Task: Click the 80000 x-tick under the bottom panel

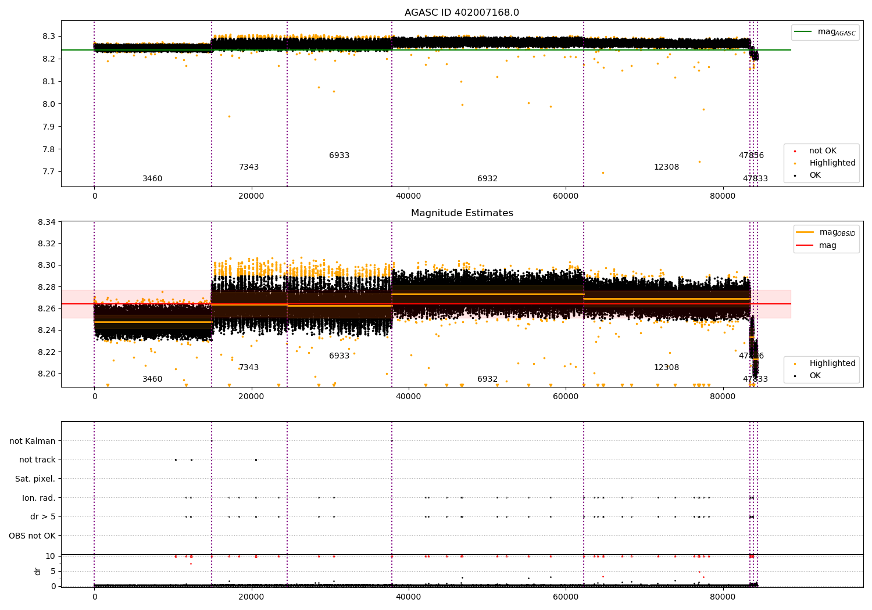Action: click(723, 597)
